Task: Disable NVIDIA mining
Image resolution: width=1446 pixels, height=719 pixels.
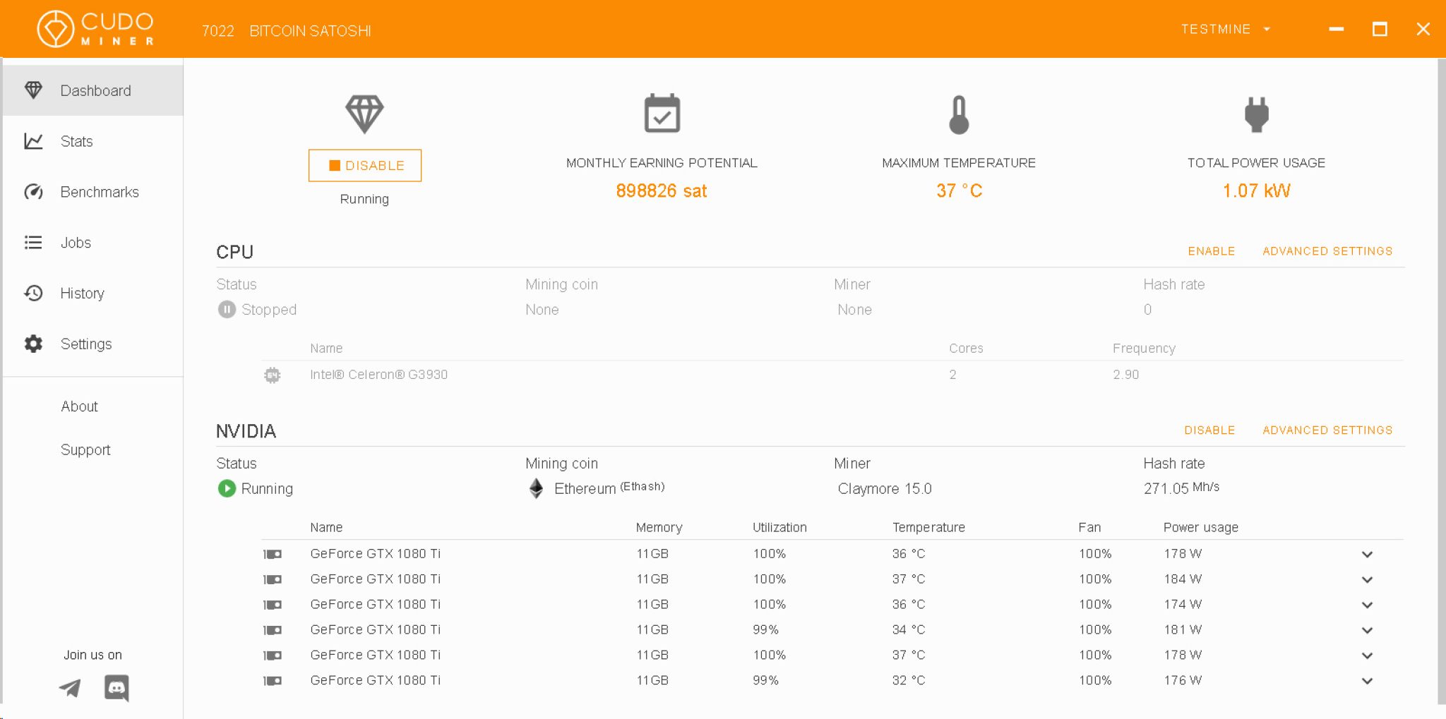Action: [x=1209, y=430]
